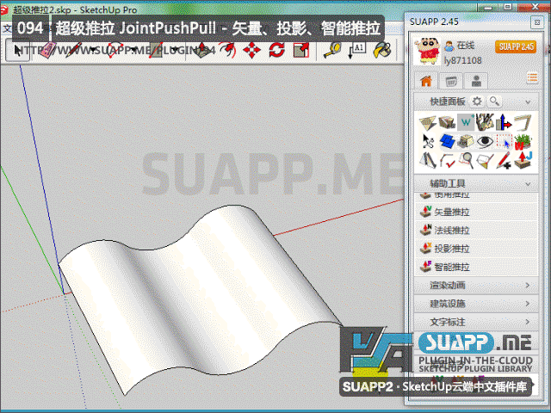Select the Rectangle shape tool

point(155,51)
